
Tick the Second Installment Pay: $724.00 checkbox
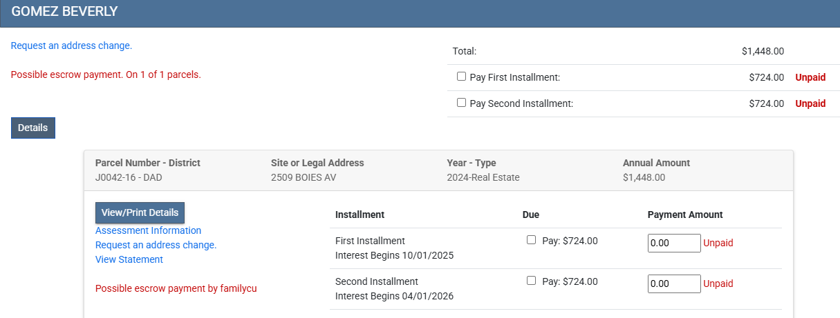pos(531,281)
